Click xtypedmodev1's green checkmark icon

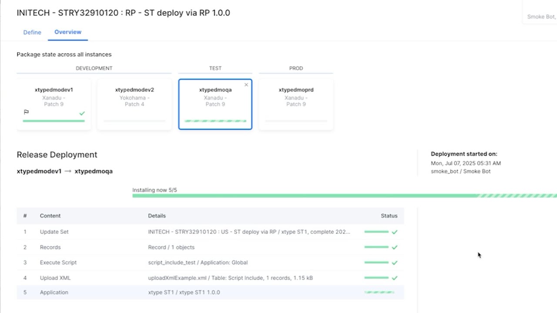point(82,113)
